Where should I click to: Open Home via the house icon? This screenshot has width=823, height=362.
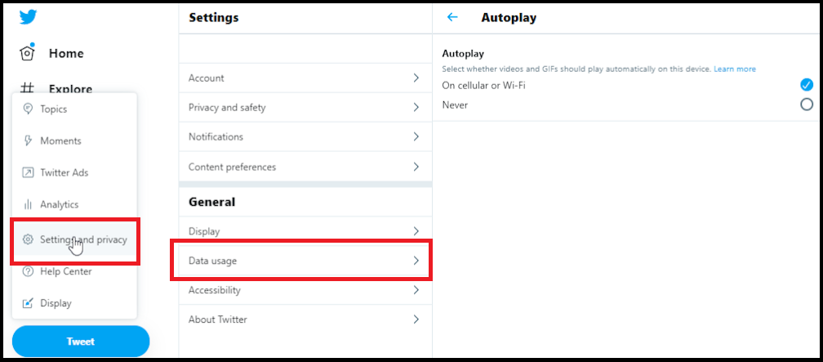(x=28, y=53)
